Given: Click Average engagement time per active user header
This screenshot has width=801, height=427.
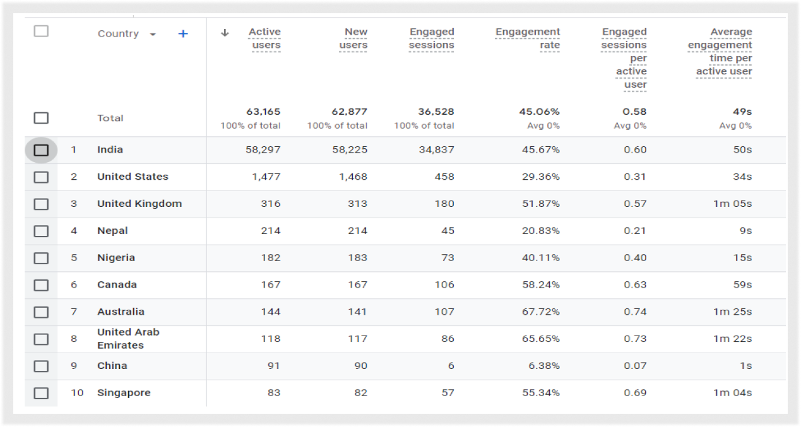Looking at the screenshot, I should pyautogui.click(x=720, y=52).
